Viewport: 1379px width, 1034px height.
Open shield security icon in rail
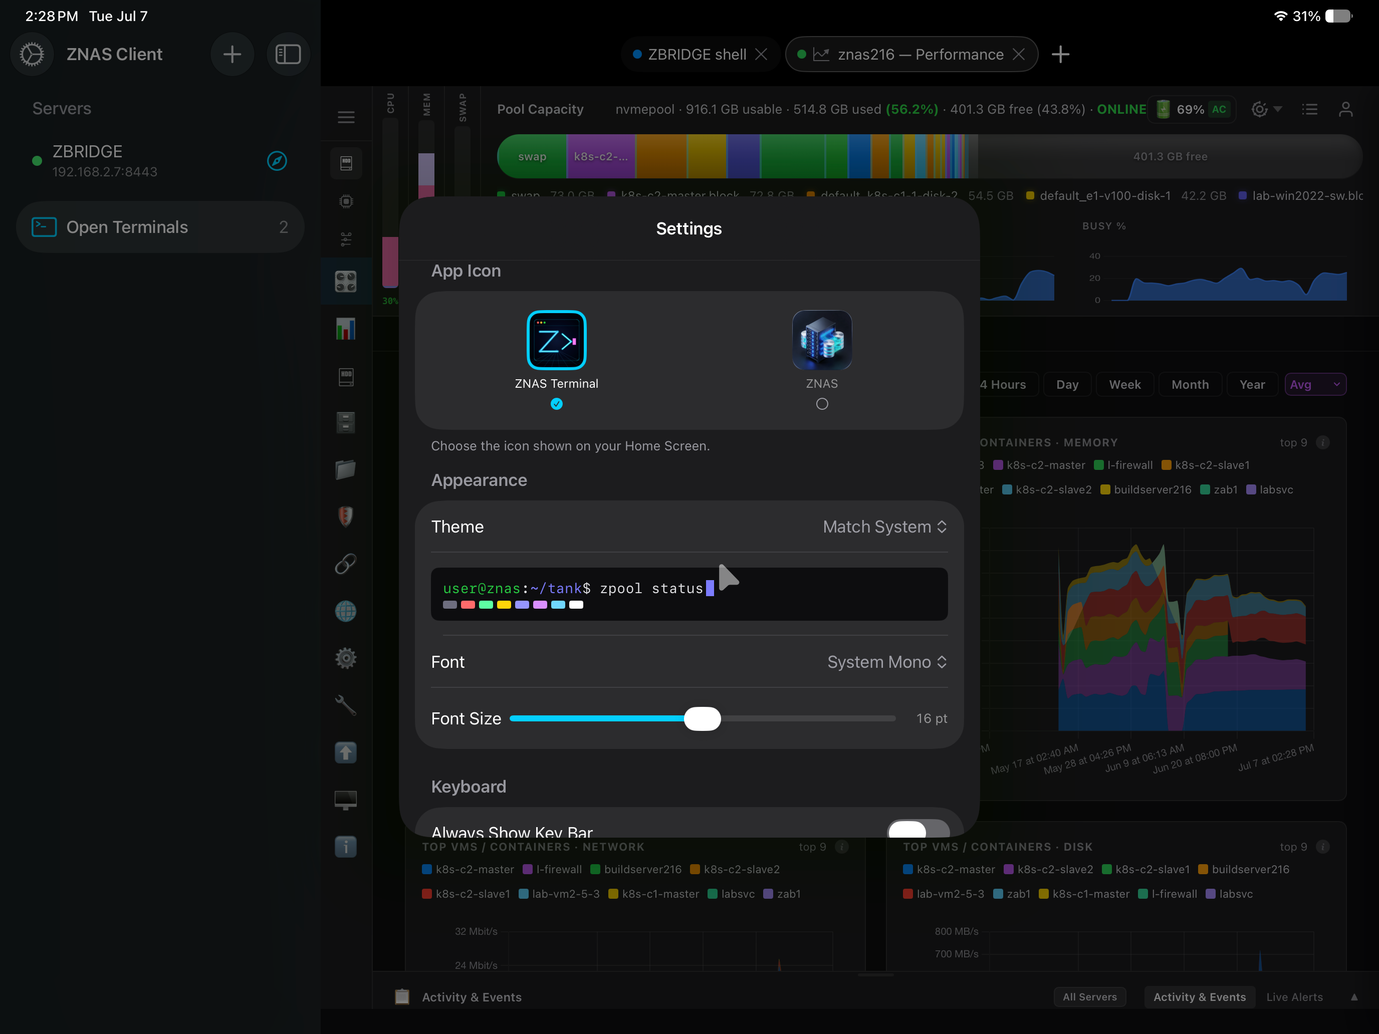coord(346,516)
